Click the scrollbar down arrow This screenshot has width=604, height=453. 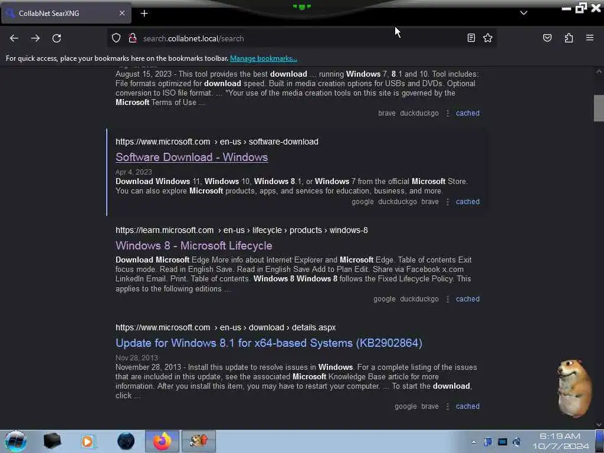click(599, 425)
